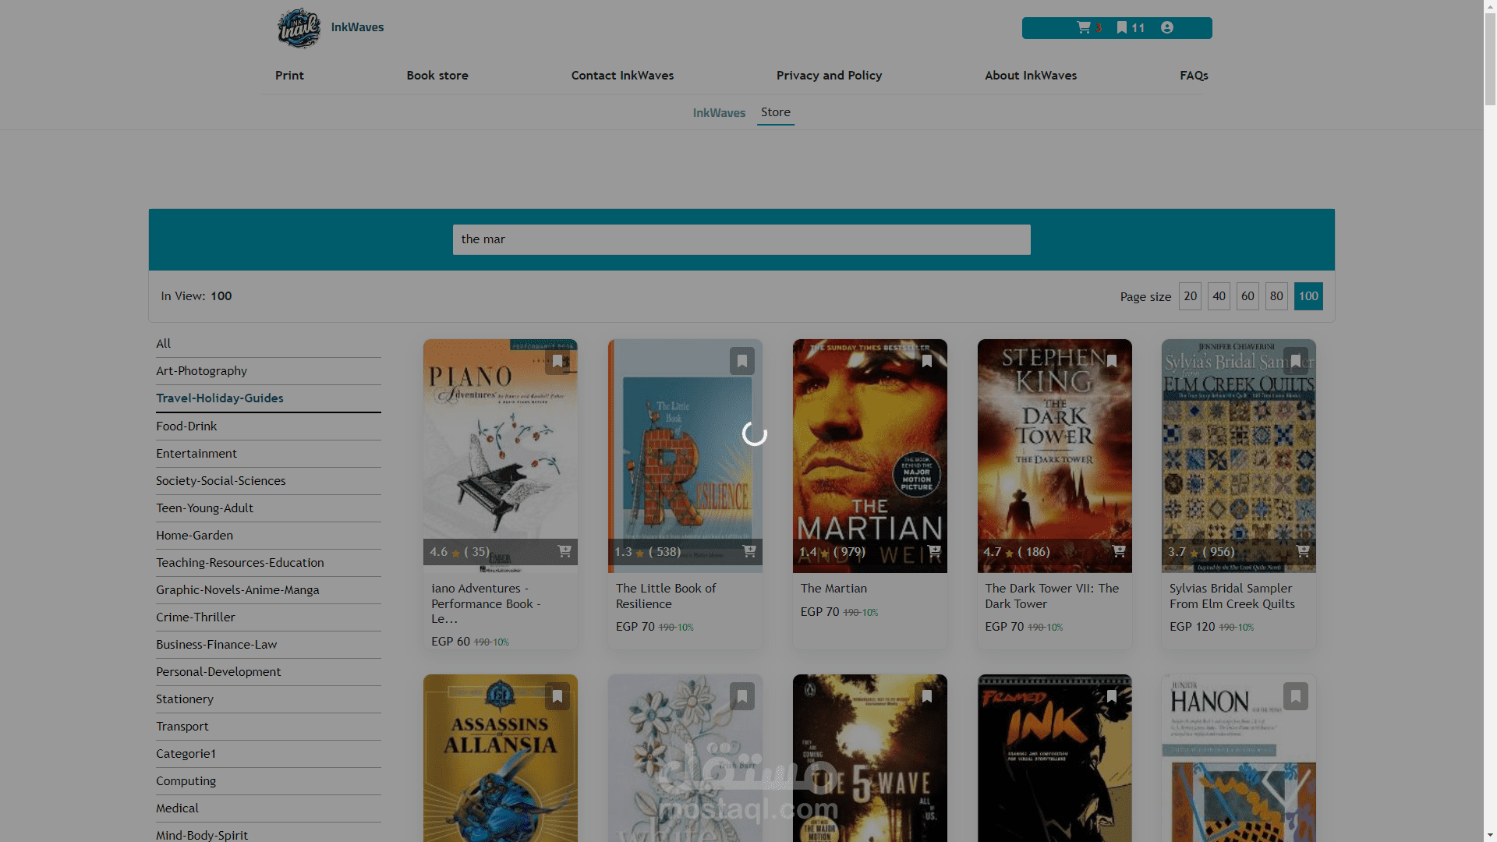Go to FAQs menu item
The width and height of the screenshot is (1497, 842).
coord(1194,76)
